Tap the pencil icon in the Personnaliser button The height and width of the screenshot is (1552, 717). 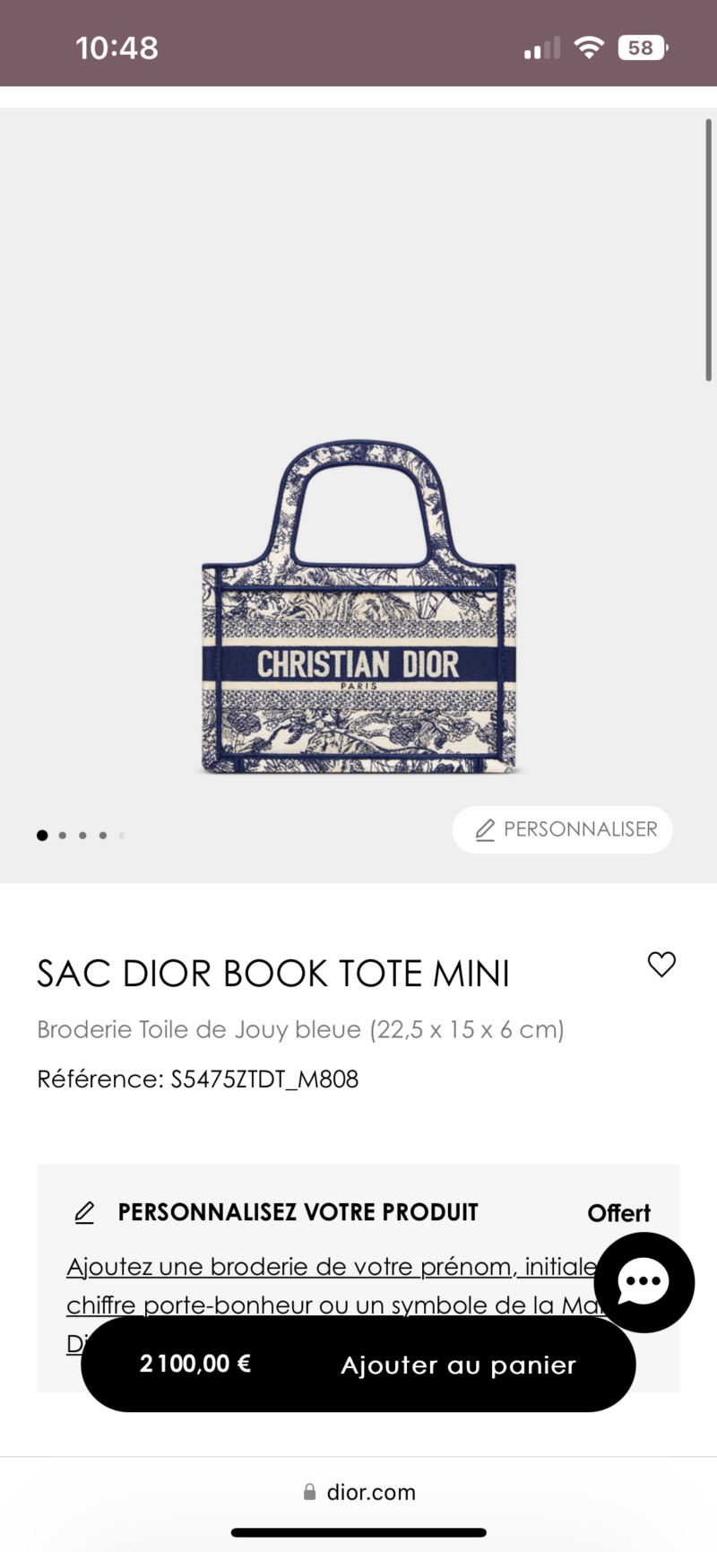click(x=485, y=829)
